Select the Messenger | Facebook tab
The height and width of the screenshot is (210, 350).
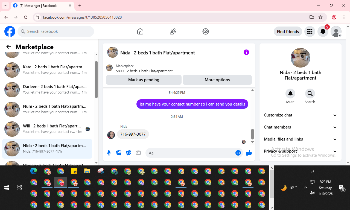point(43,5)
